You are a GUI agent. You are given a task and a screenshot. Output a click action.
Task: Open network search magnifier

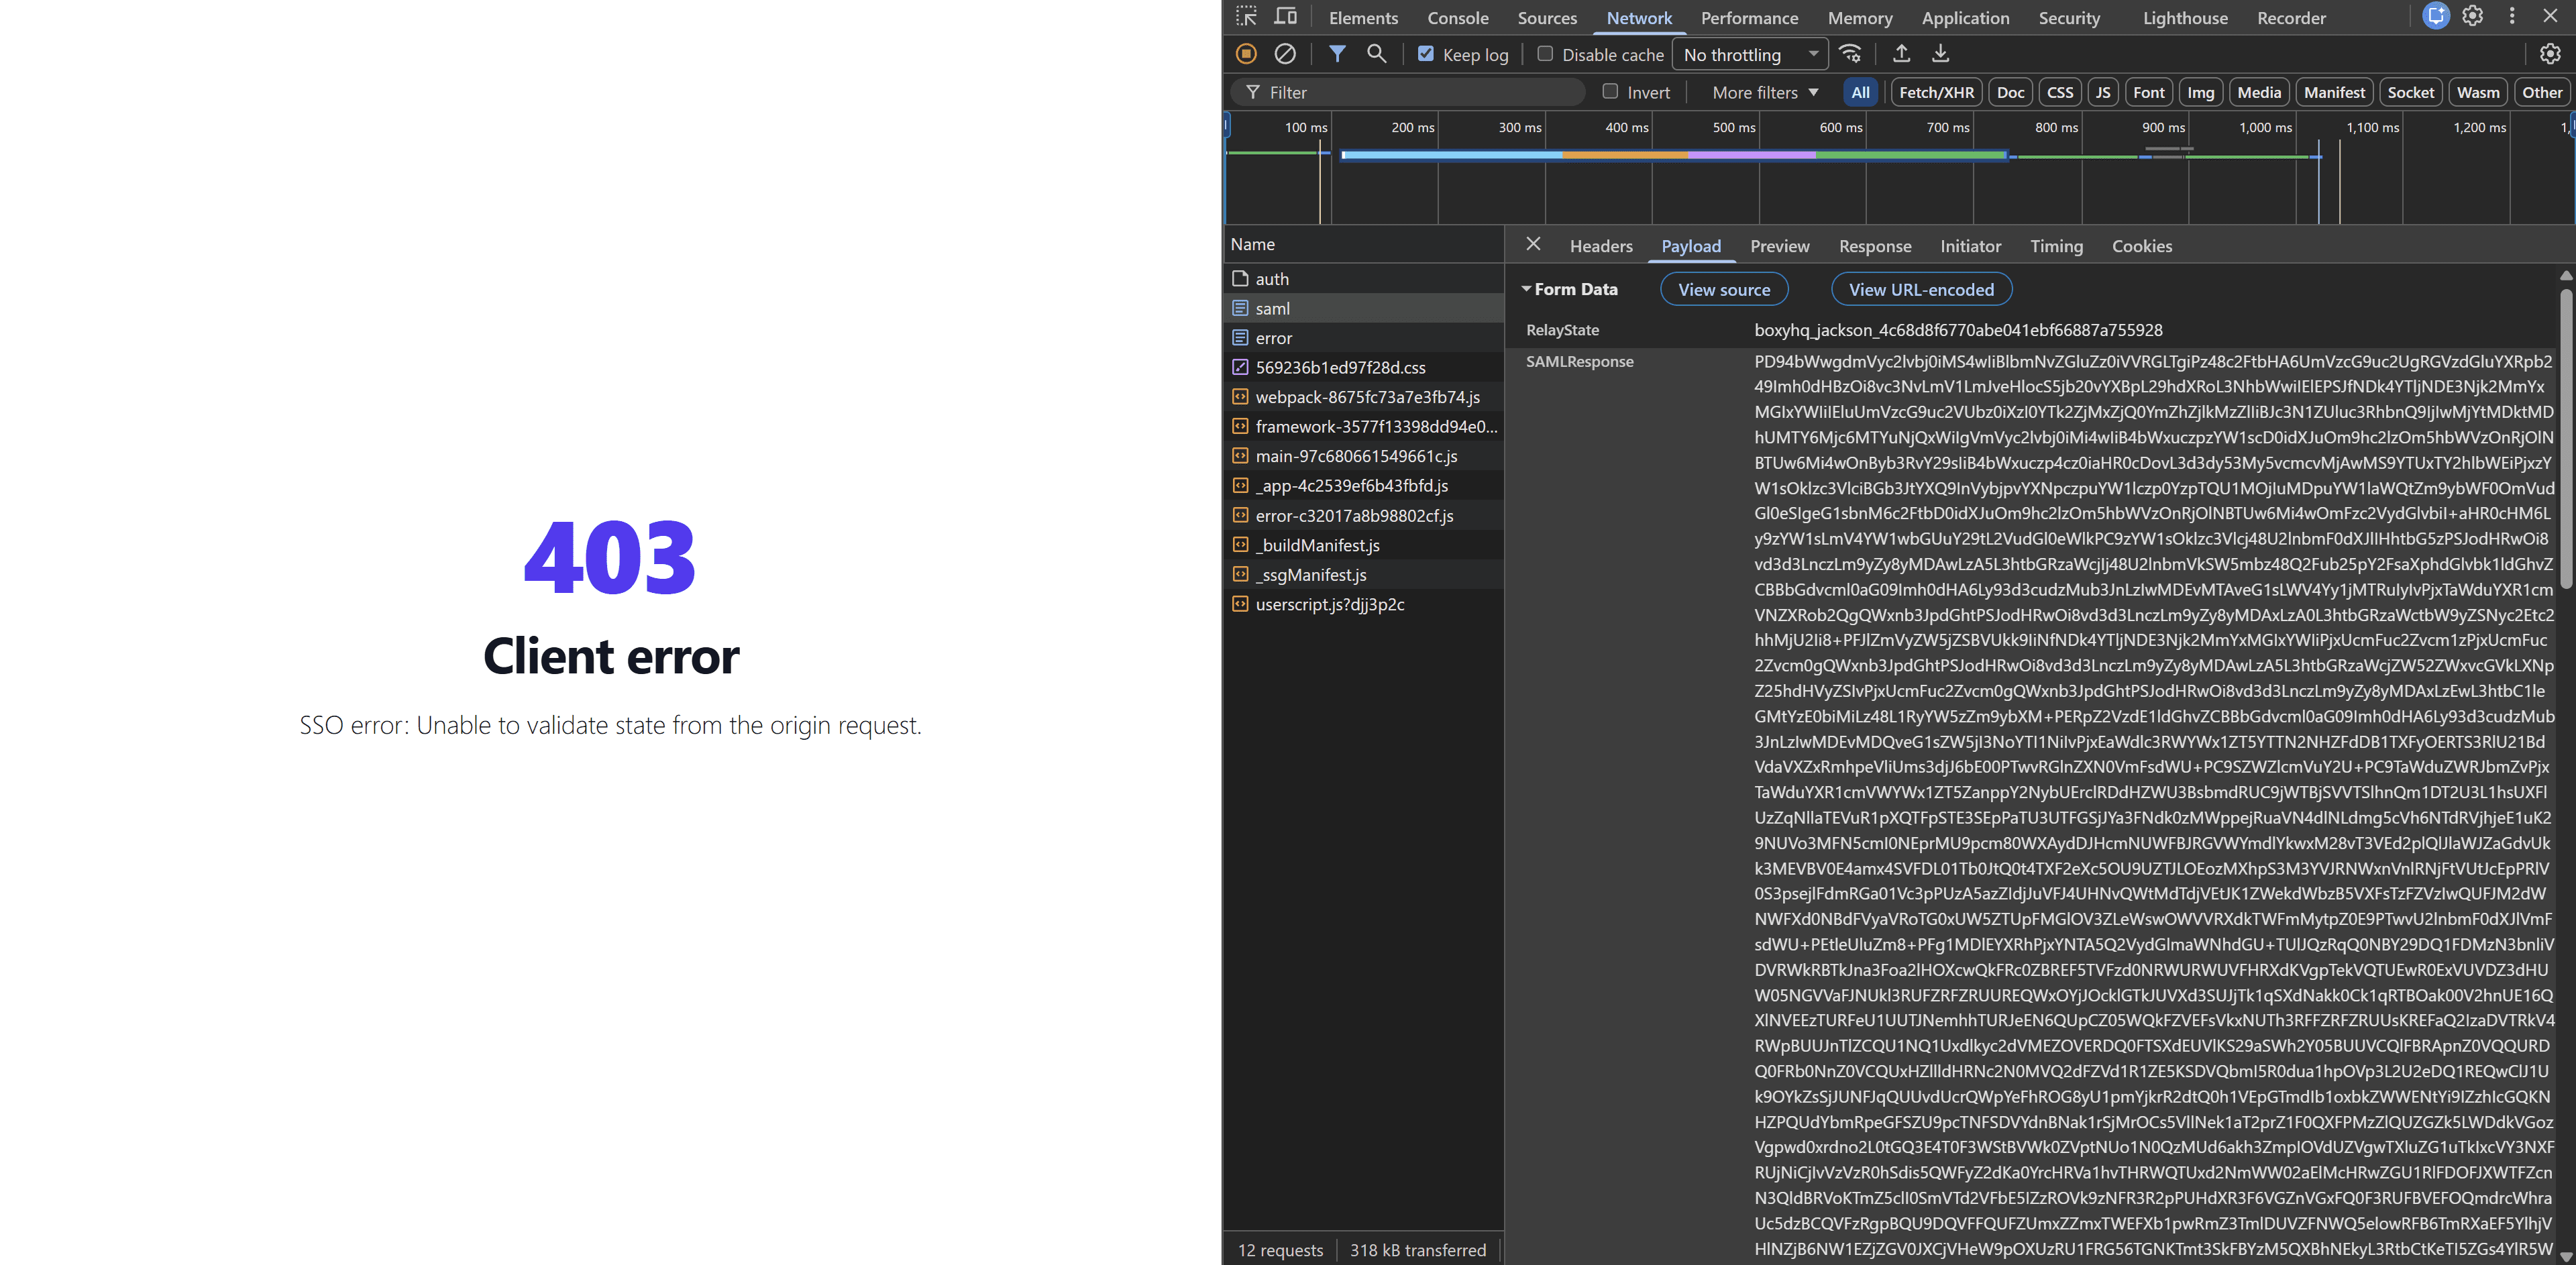pos(1377,54)
